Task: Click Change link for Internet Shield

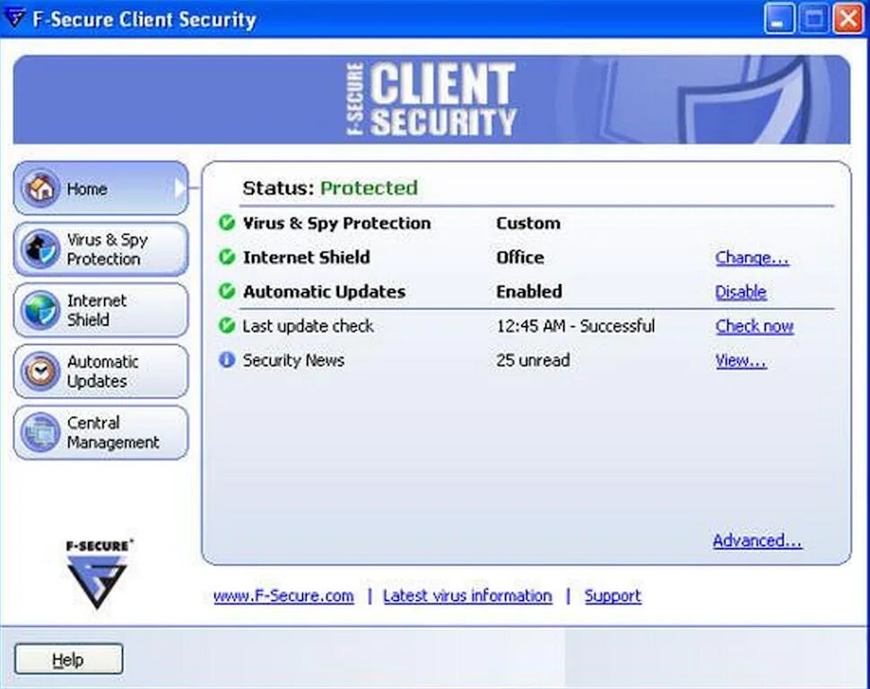Action: tap(752, 258)
